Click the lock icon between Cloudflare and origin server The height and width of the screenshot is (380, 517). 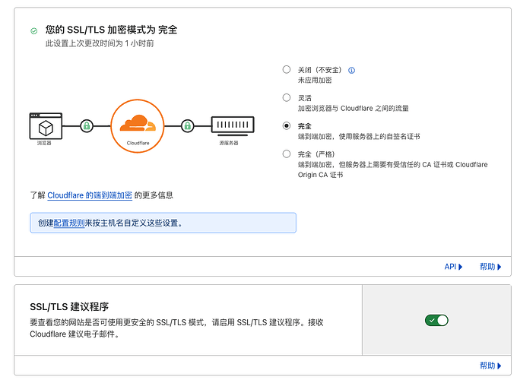coord(187,126)
